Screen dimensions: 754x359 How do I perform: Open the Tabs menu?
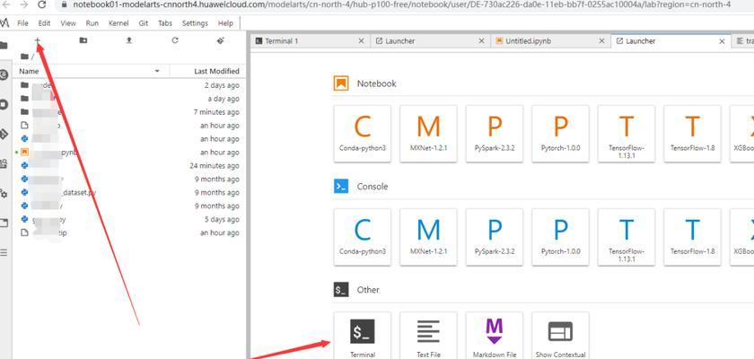pyautogui.click(x=165, y=23)
